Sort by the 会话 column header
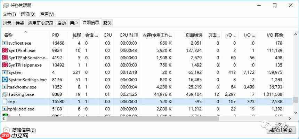Image resolution: width=299 pixels, height=139 pixels. coord(92,35)
